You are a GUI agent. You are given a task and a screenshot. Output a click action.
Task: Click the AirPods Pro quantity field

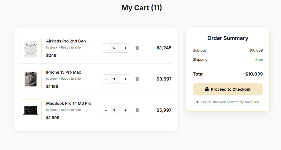(114, 48)
